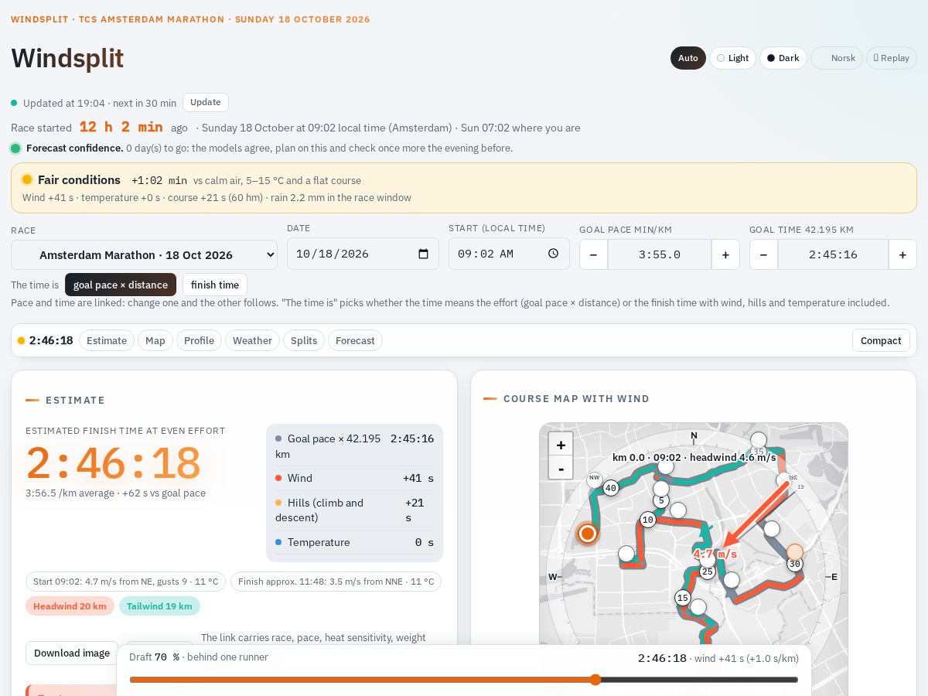Viewport: 928px width, 696px height.
Task: Click the green Forecast confidence indicator dot
Action: (15, 148)
